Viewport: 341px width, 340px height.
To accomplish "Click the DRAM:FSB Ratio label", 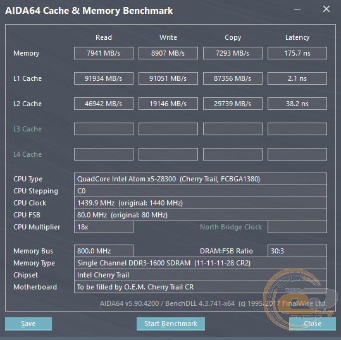I will (x=226, y=251).
